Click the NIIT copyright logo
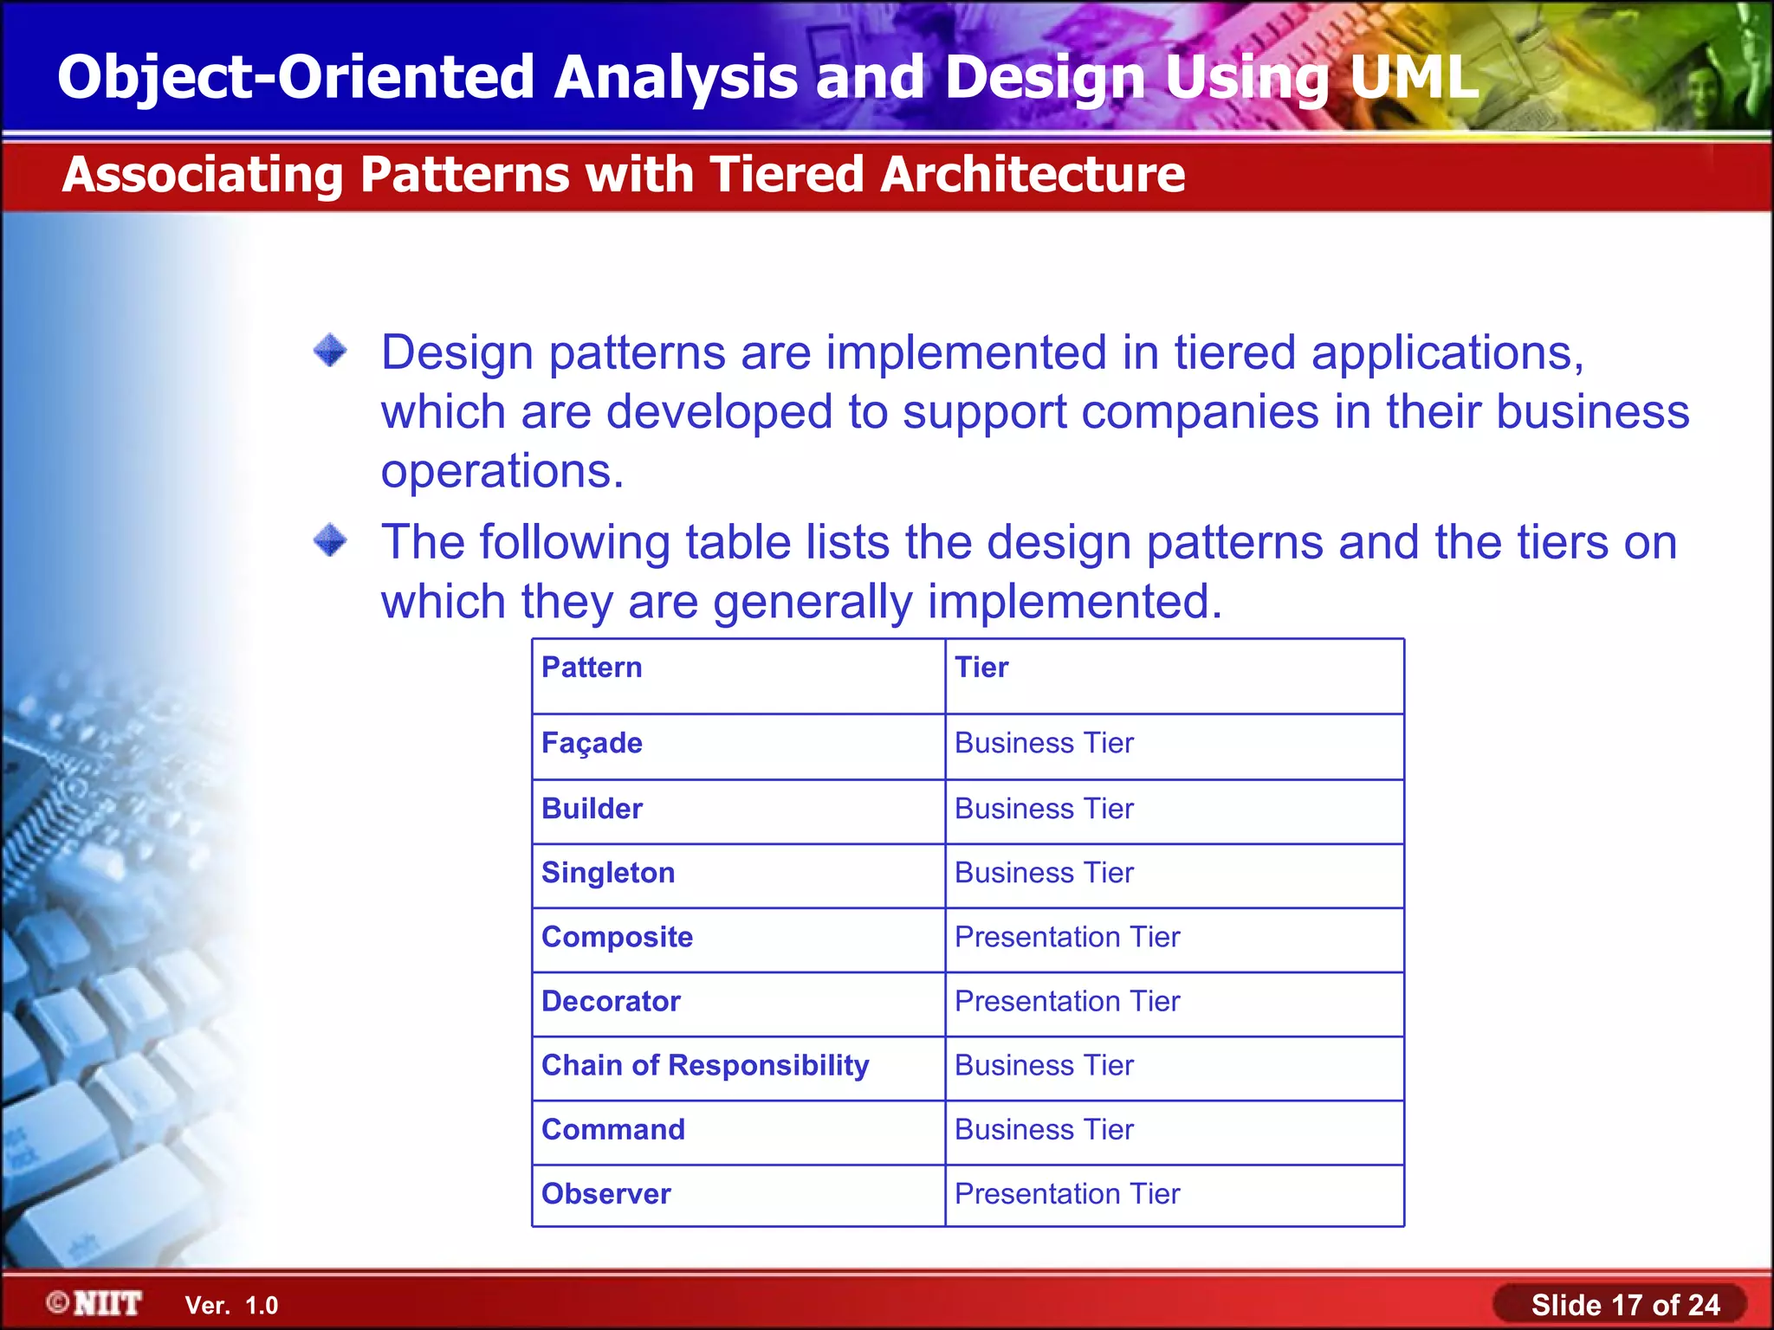 (95, 1303)
